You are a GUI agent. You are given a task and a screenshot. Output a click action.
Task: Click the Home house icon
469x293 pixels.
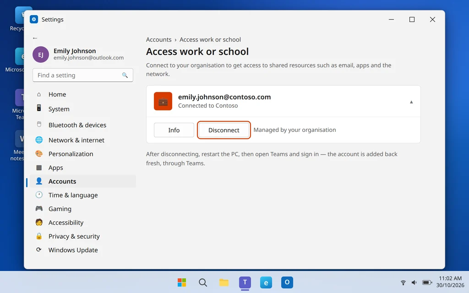point(39,94)
